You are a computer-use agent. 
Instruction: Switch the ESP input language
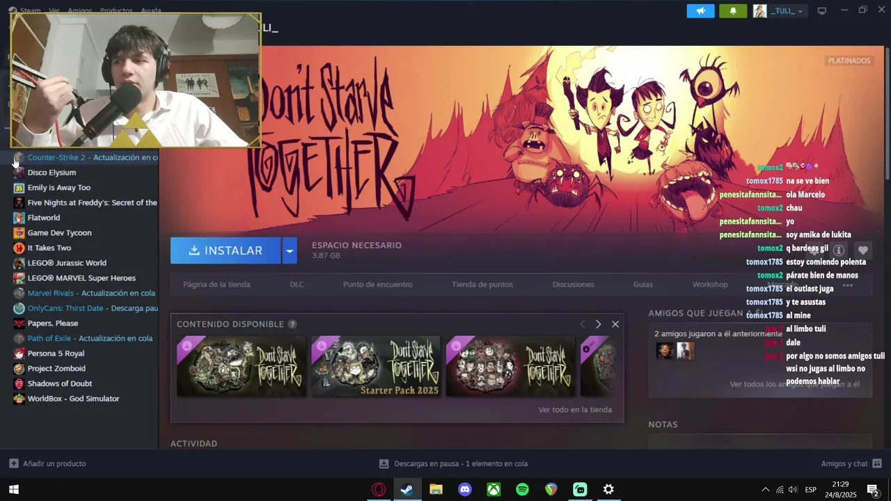click(x=811, y=490)
